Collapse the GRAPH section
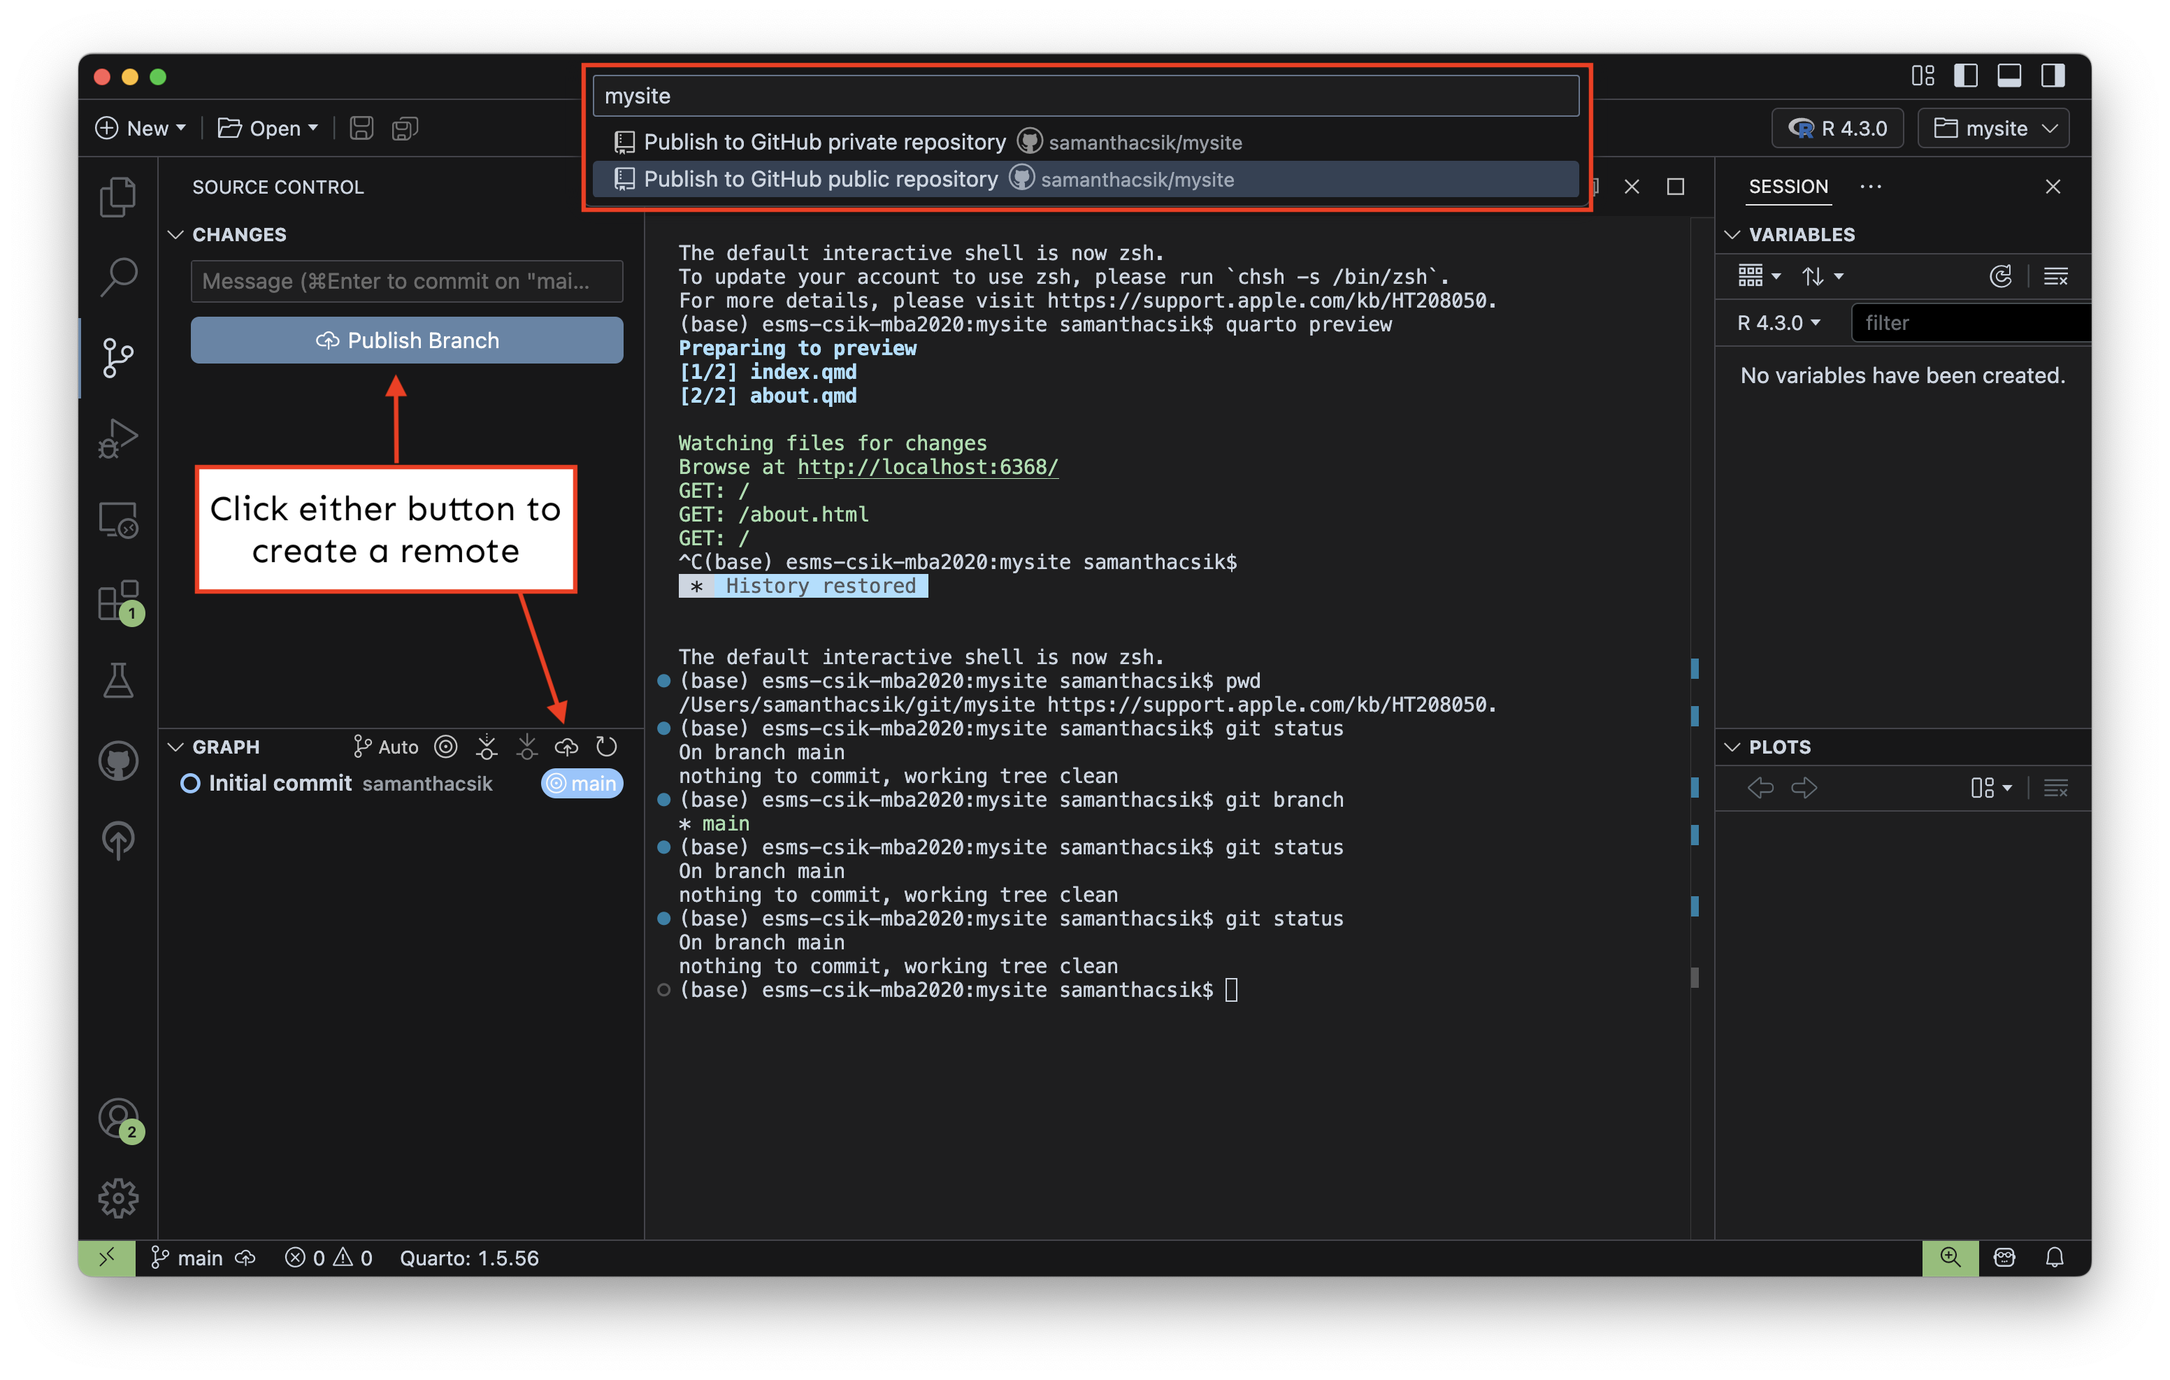 (x=175, y=747)
